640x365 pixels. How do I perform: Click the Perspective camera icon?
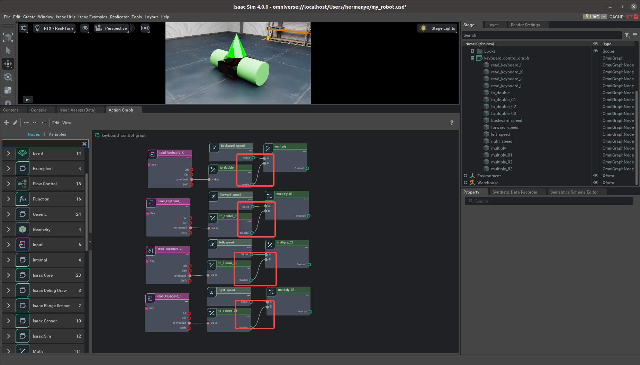(99, 28)
